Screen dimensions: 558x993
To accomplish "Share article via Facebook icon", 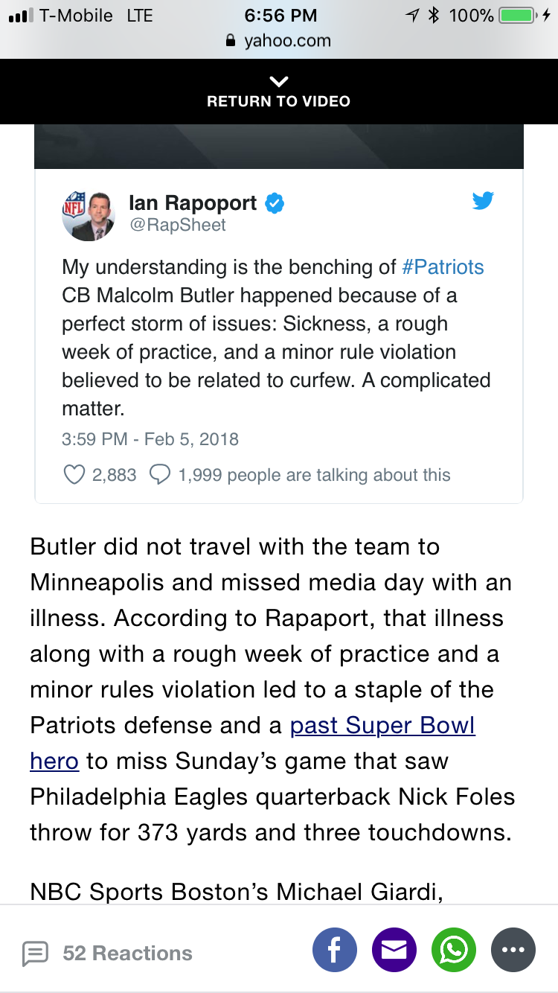I will [x=335, y=951].
